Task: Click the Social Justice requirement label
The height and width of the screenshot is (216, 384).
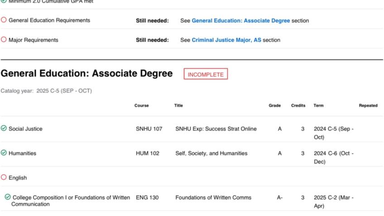Action: click(x=25, y=129)
